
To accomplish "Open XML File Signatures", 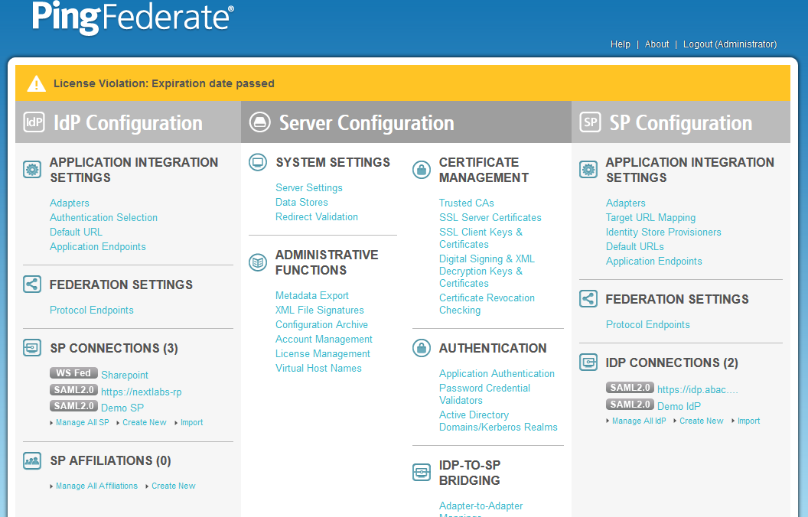I will coord(320,310).
